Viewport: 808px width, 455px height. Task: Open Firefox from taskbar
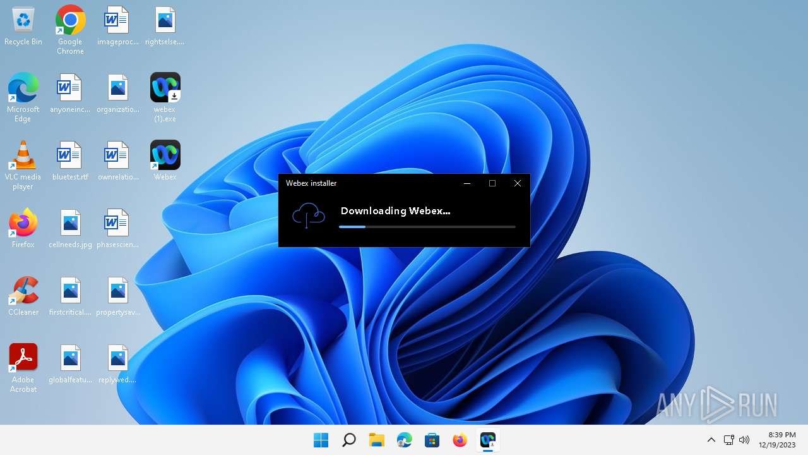click(x=460, y=440)
